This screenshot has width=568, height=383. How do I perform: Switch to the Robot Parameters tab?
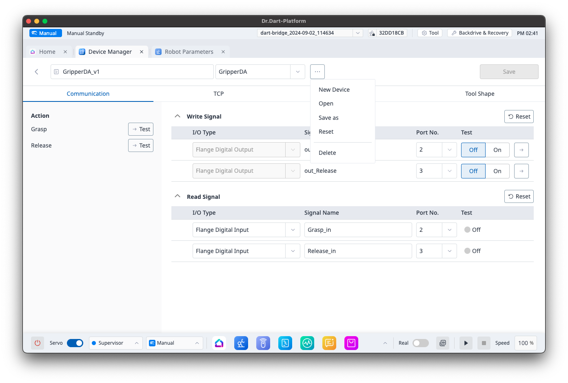(189, 52)
